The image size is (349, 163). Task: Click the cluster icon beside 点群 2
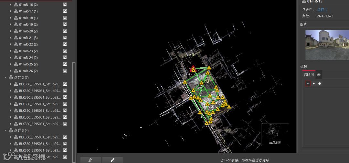point(11,77)
